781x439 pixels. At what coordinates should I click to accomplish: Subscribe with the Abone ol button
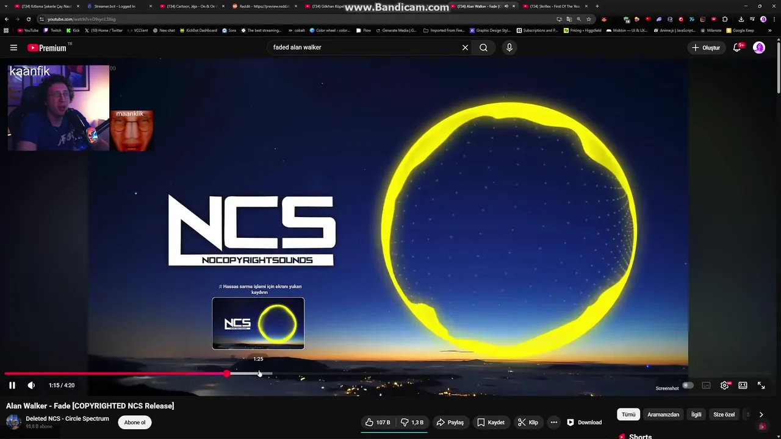pyautogui.click(x=135, y=423)
